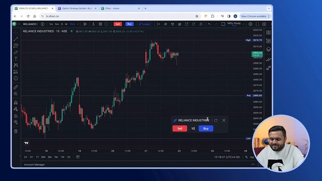Select the crosshair cursor tool
This screenshot has width=322, height=181.
(x=16, y=32)
